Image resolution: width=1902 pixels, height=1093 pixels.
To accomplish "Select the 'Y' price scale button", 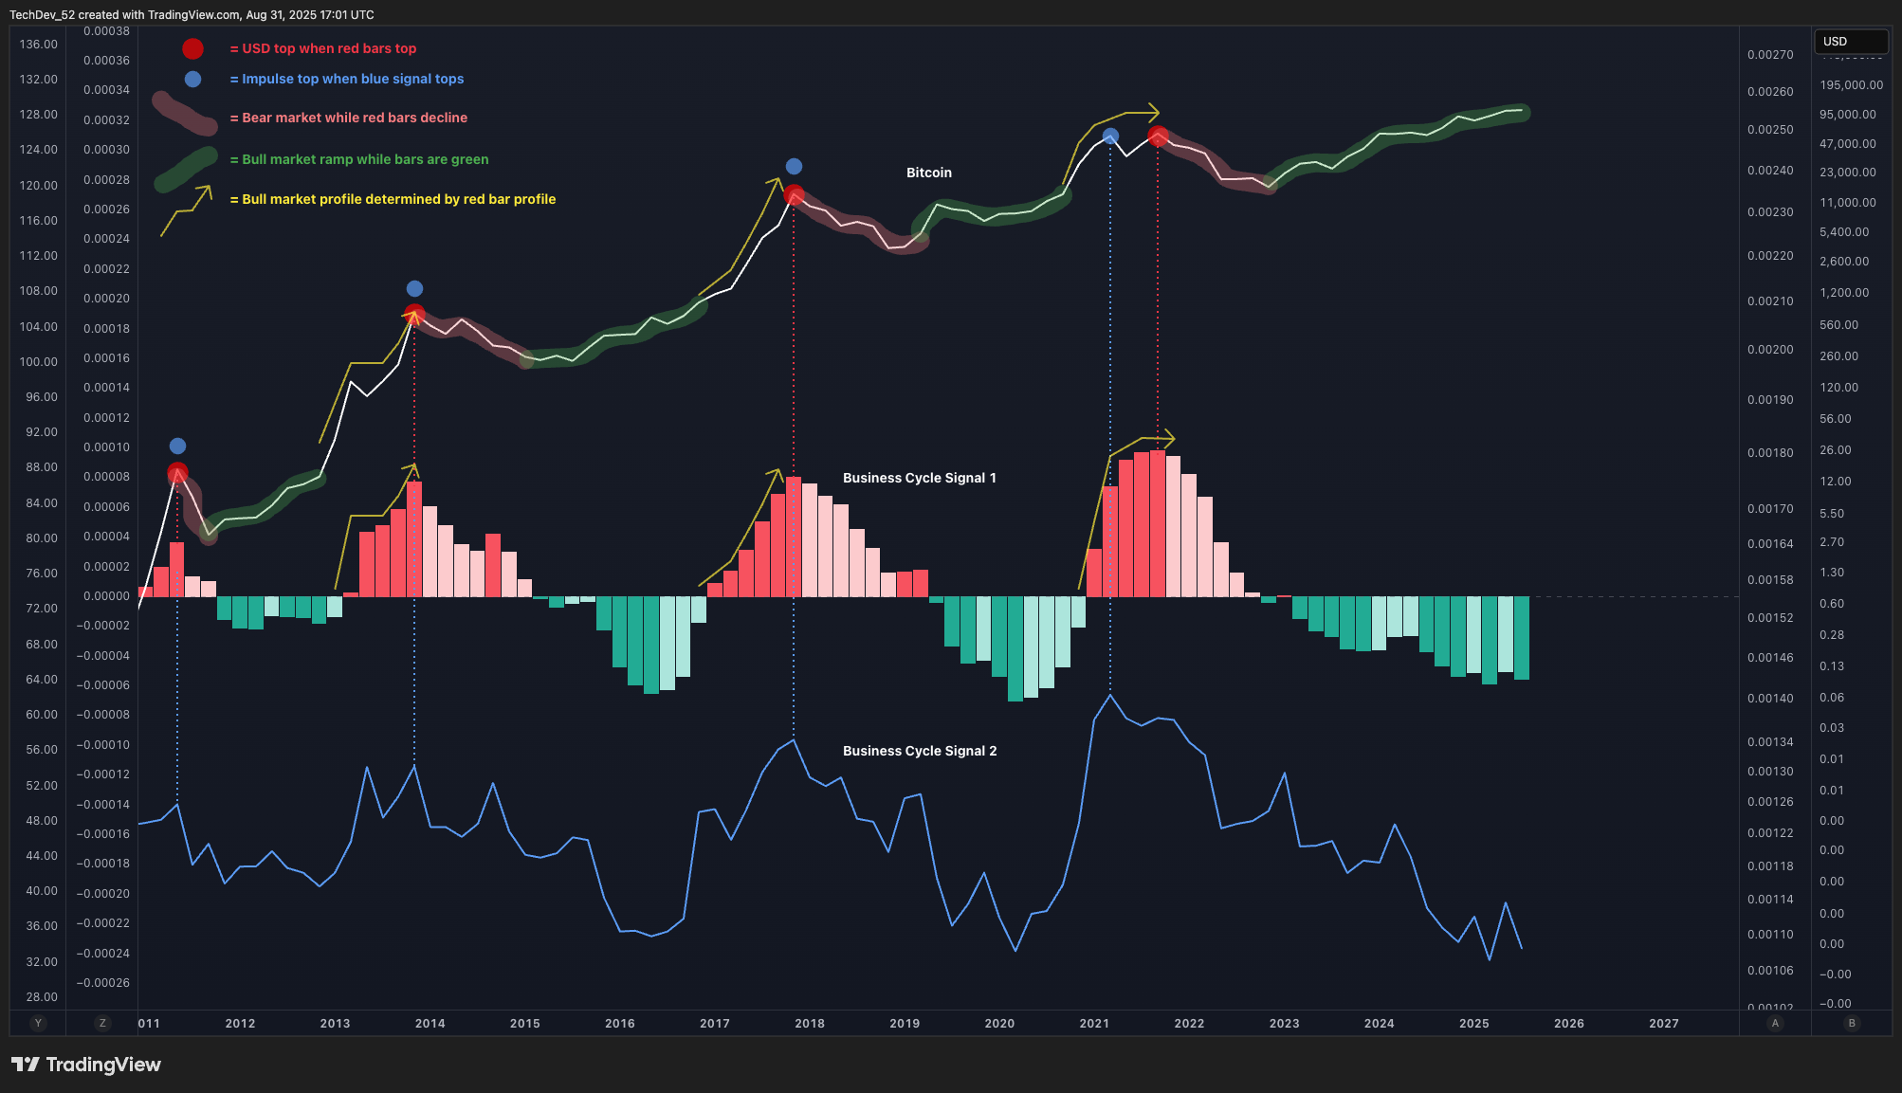I will click(37, 1023).
